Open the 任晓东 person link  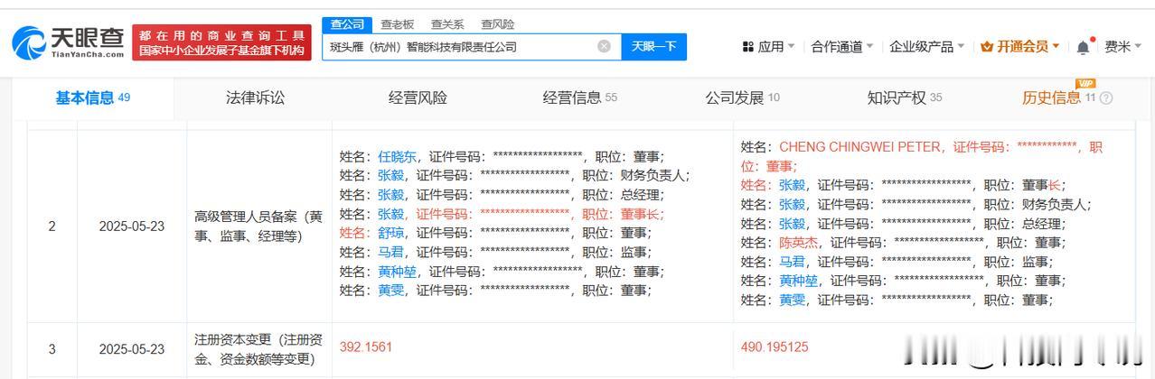coord(398,156)
